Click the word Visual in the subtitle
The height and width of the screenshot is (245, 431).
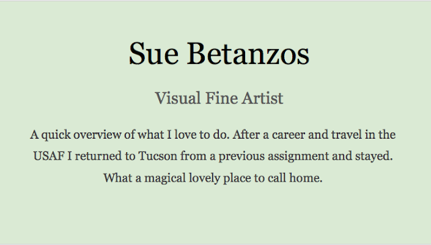pyautogui.click(x=178, y=98)
